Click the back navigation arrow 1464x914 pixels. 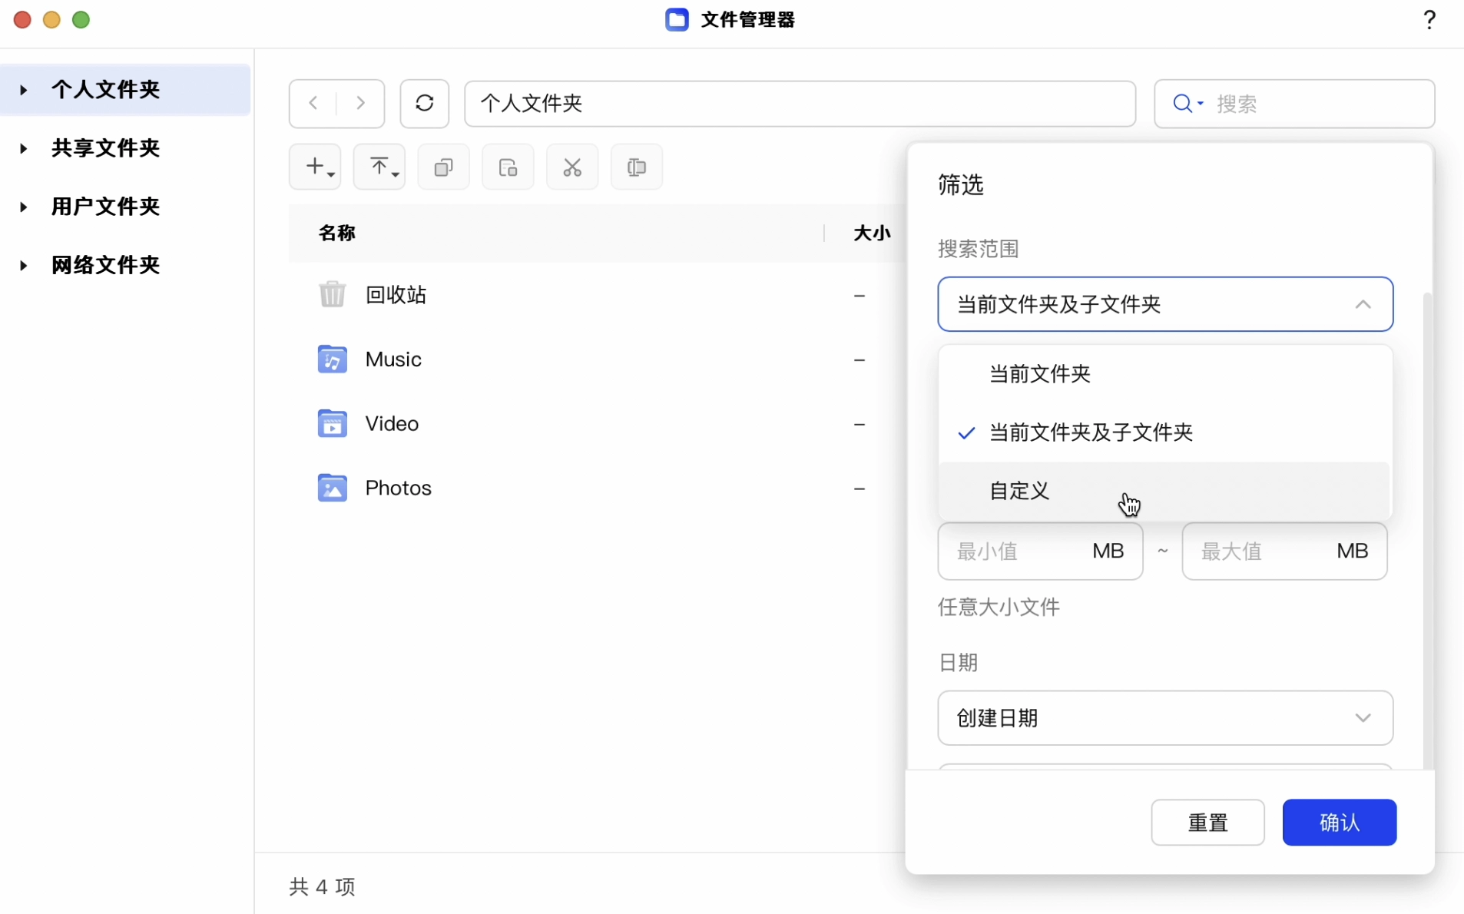pos(313,103)
